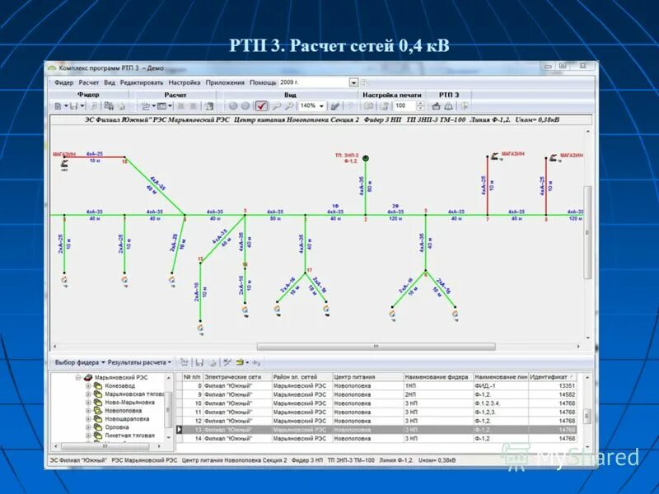Click the first magnifier zoom icon
This screenshot has height=494, width=659.
(x=276, y=106)
